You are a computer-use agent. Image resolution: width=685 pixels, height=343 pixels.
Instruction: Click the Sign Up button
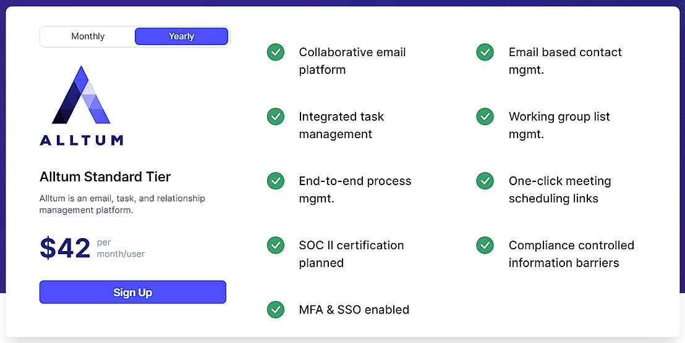point(133,292)
